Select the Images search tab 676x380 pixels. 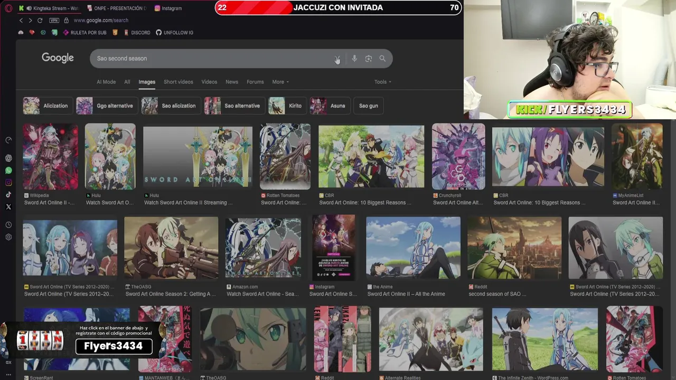[x=147, y=82]
